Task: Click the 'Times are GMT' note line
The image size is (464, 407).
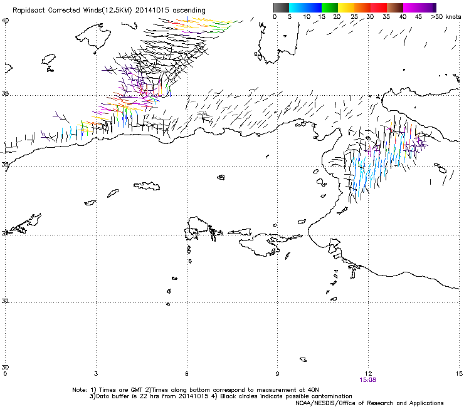Action: 195,390
